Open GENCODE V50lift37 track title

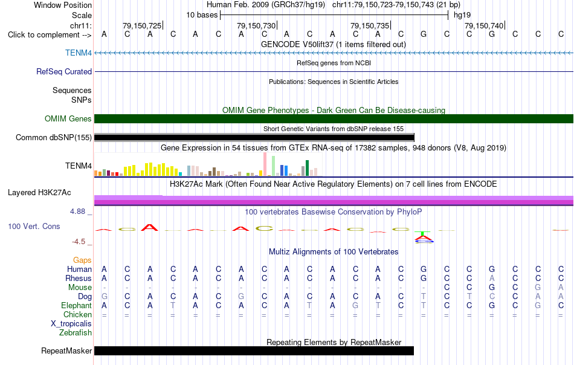point(334,44)
